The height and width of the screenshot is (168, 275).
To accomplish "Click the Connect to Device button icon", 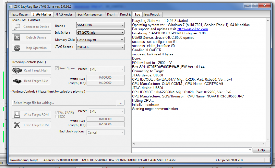I will [x=17, y=27].
